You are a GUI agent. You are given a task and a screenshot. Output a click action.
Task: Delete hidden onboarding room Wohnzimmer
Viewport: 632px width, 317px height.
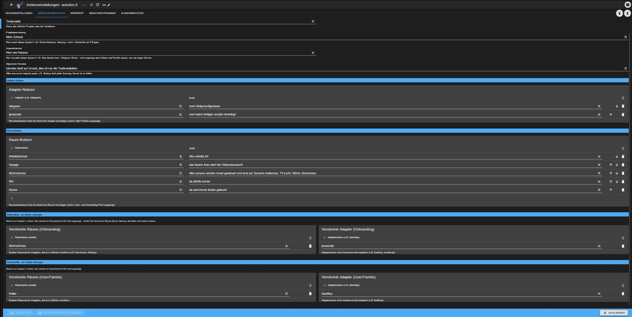(310, 246)
